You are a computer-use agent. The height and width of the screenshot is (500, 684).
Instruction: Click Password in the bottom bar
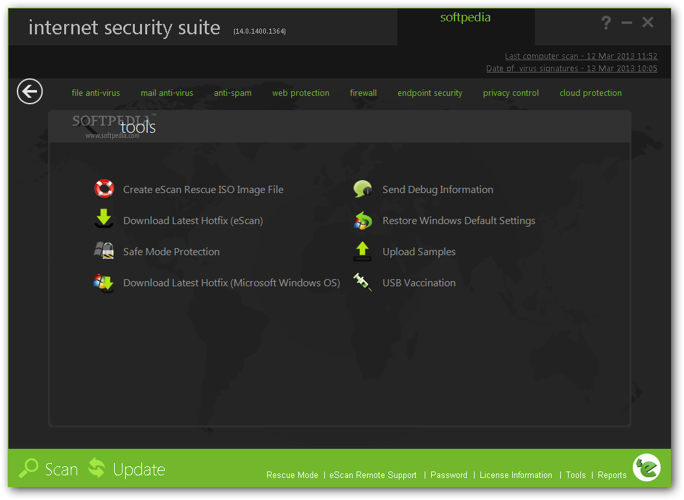pyautogui.click(x=449, y=475)
